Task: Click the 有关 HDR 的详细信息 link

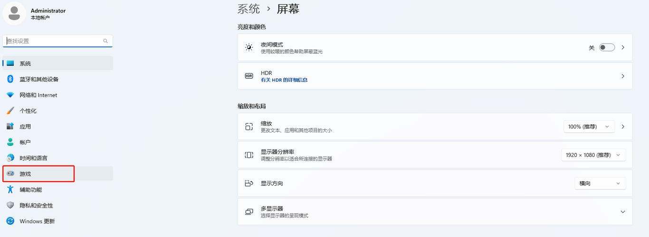Action: point(284,80)
